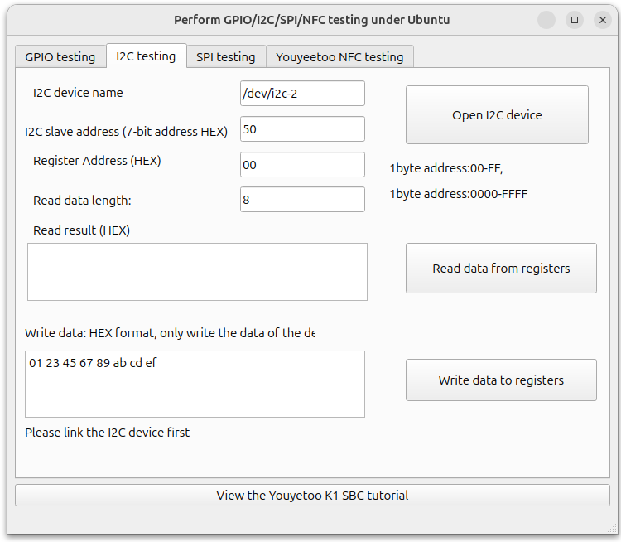621x542 pixels.
Task: Click Read data from registers
Action: click(501, 269)
